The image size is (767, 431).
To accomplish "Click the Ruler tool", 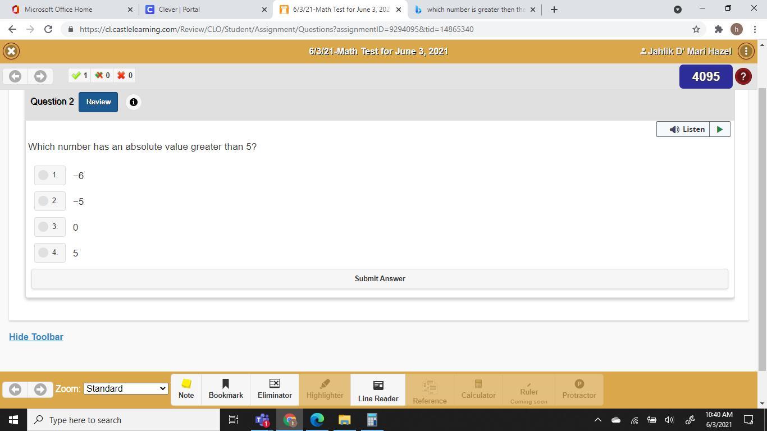I will 528,391.
